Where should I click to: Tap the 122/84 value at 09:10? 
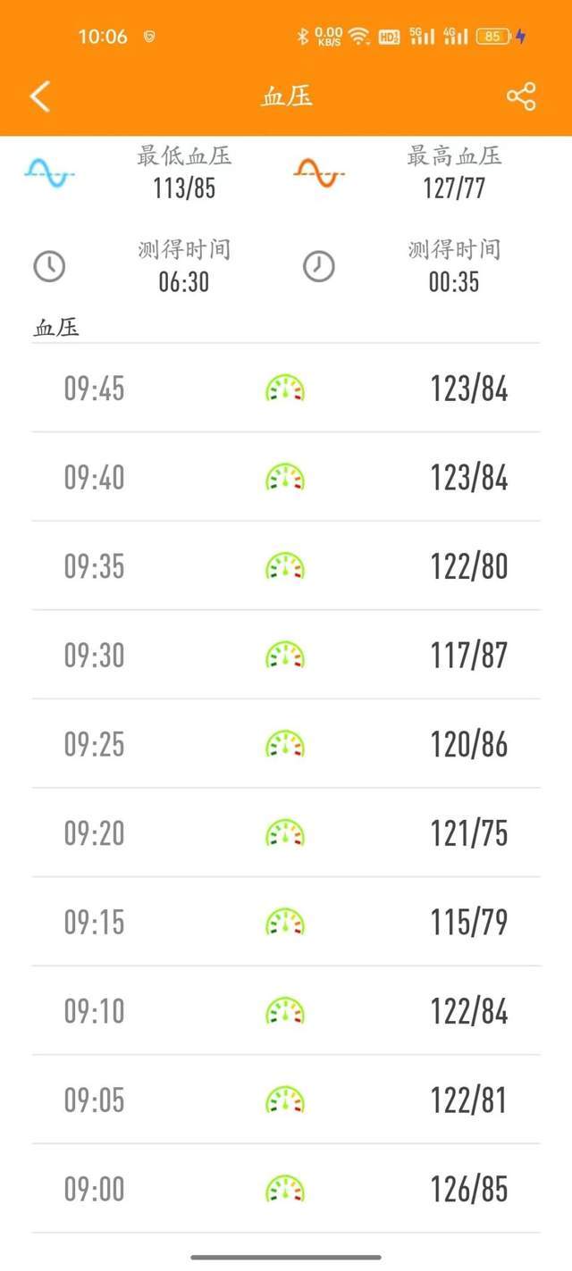coord(469,1012)
